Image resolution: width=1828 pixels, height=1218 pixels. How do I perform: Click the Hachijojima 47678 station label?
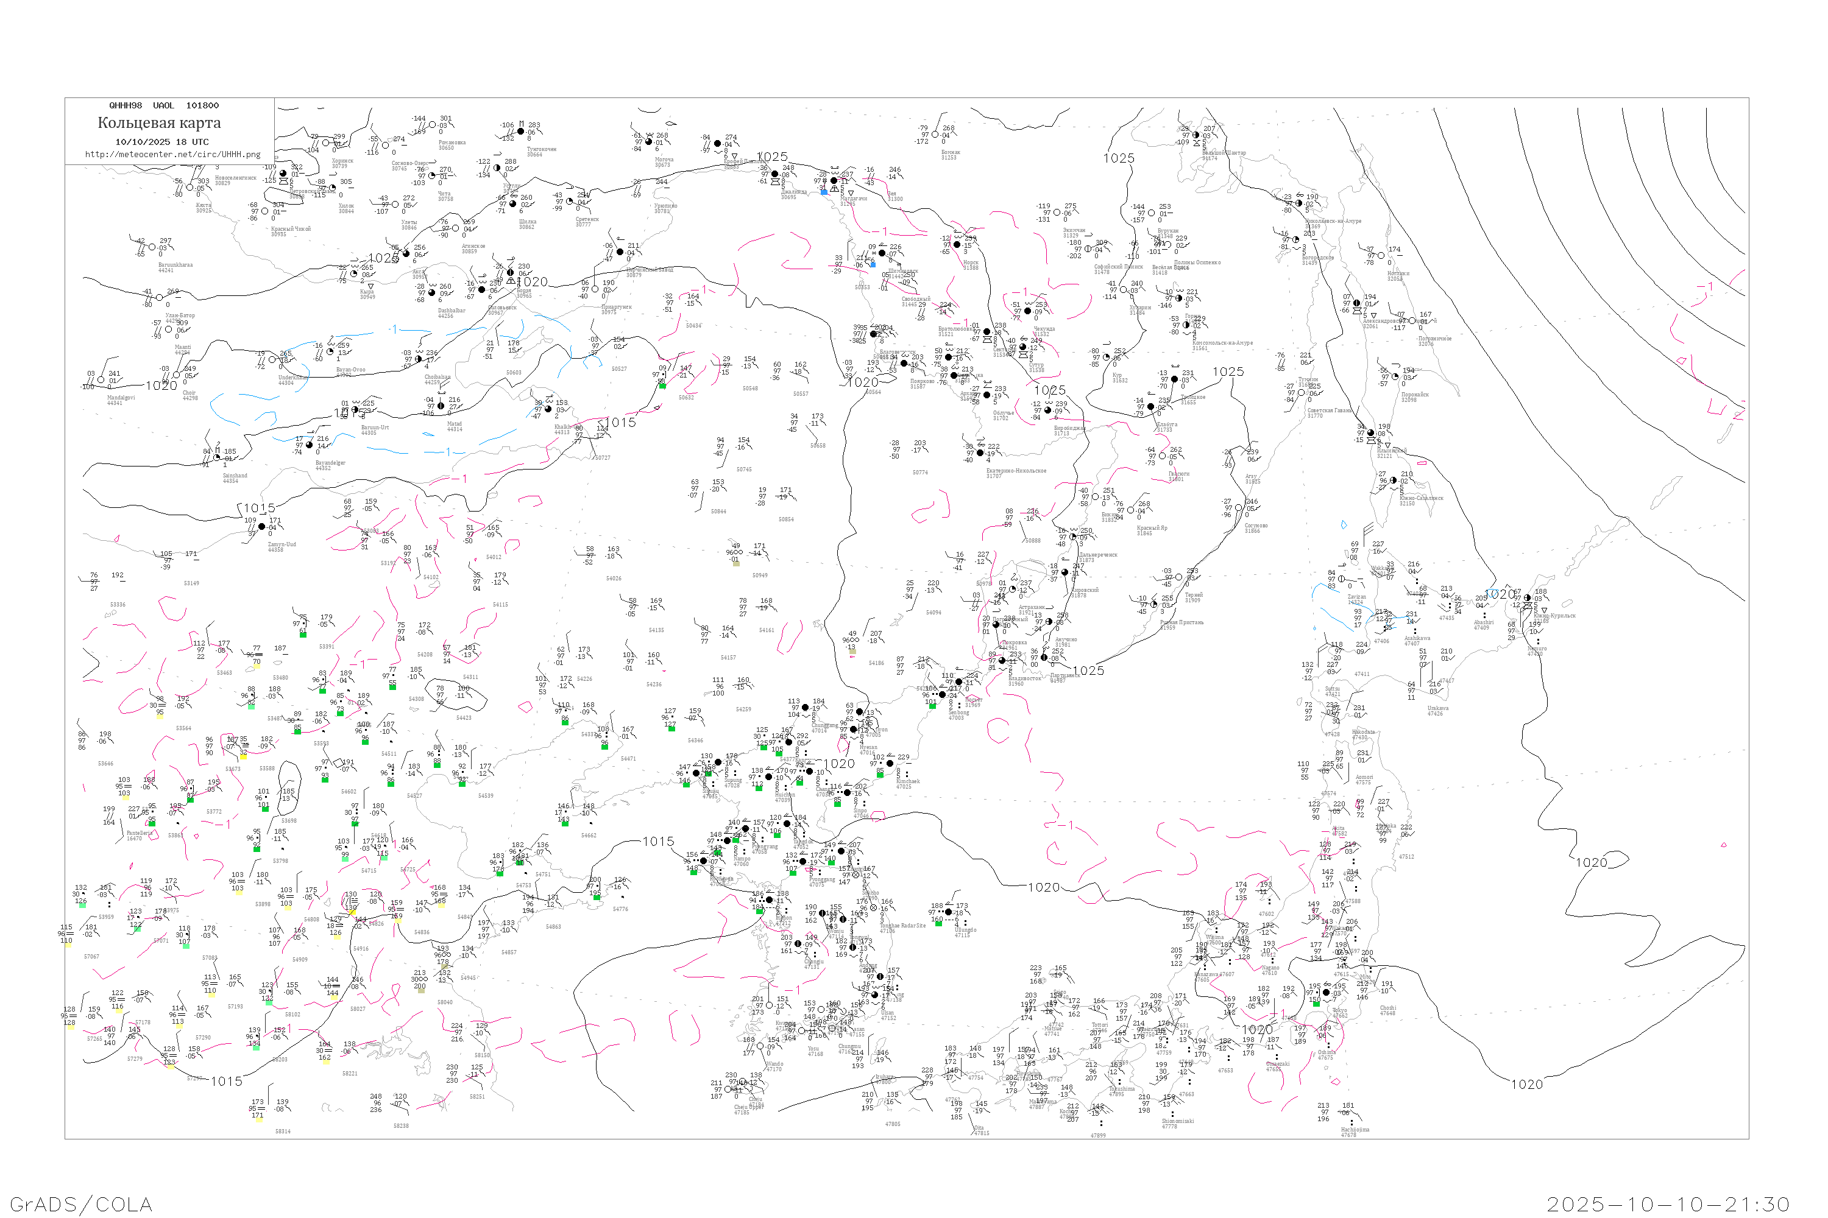click(x=1355, y=1133)
